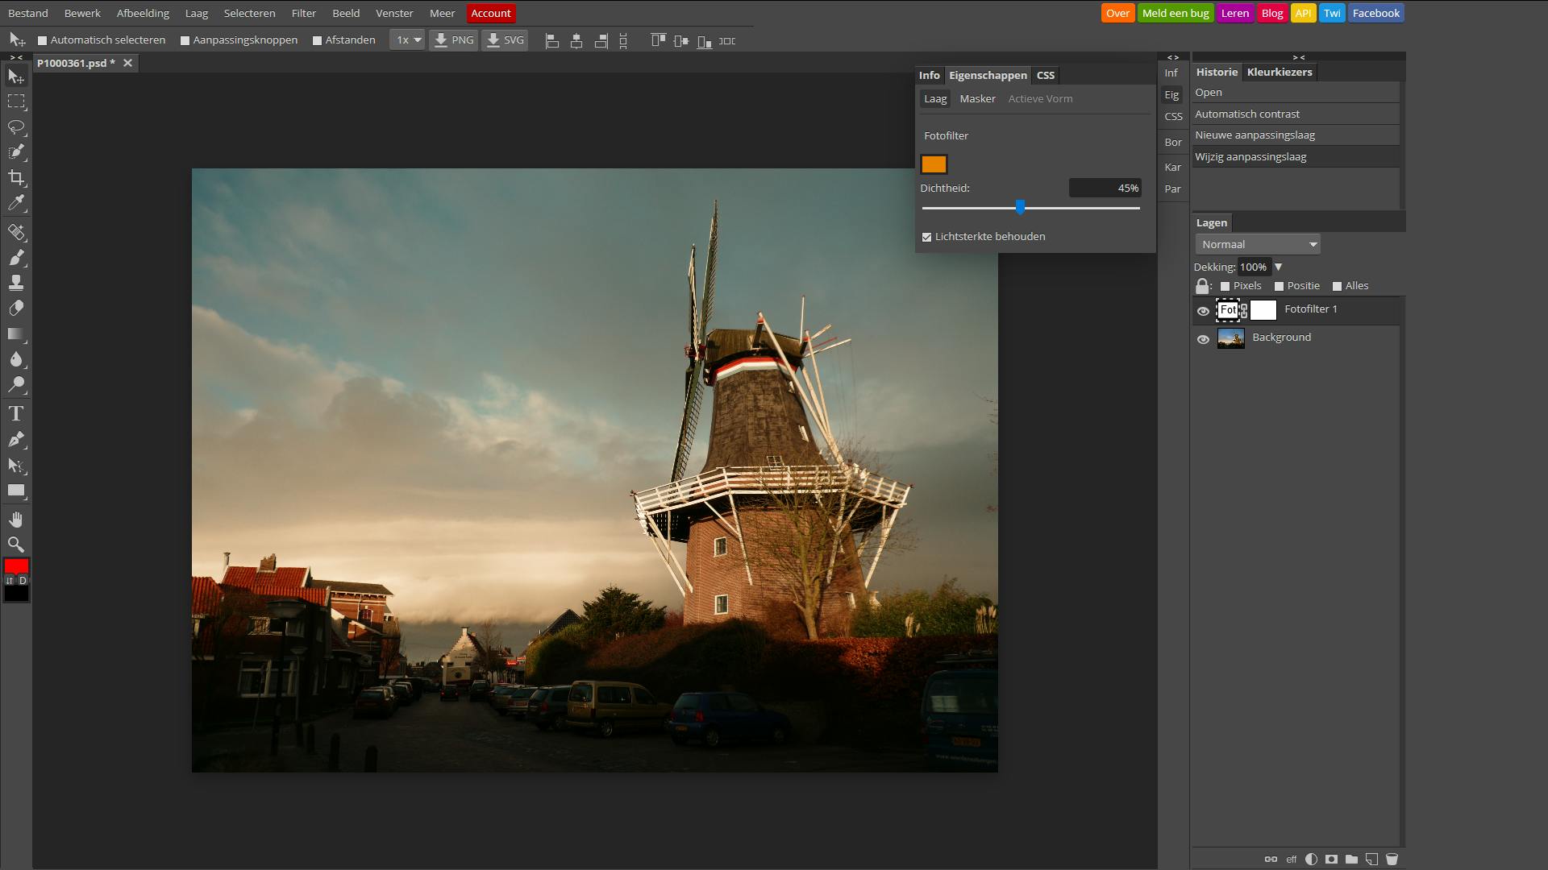Select the Clone Stamp tool
Image resolution: width=1548 pixels, height=870 pixels.
16,282
